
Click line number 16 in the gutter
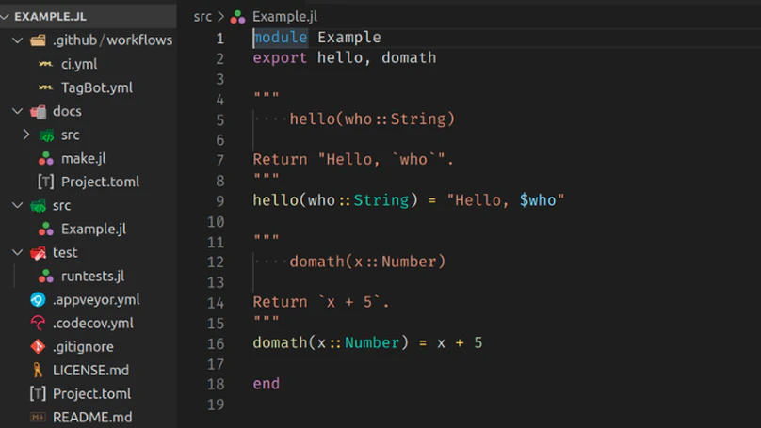click(216, 343)
